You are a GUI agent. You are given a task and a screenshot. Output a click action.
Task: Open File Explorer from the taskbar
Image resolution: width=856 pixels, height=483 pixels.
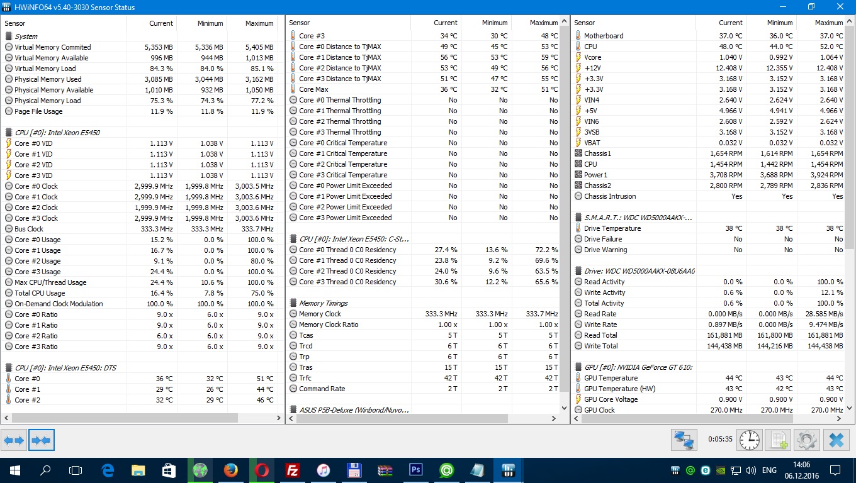[x=138, y=470]
